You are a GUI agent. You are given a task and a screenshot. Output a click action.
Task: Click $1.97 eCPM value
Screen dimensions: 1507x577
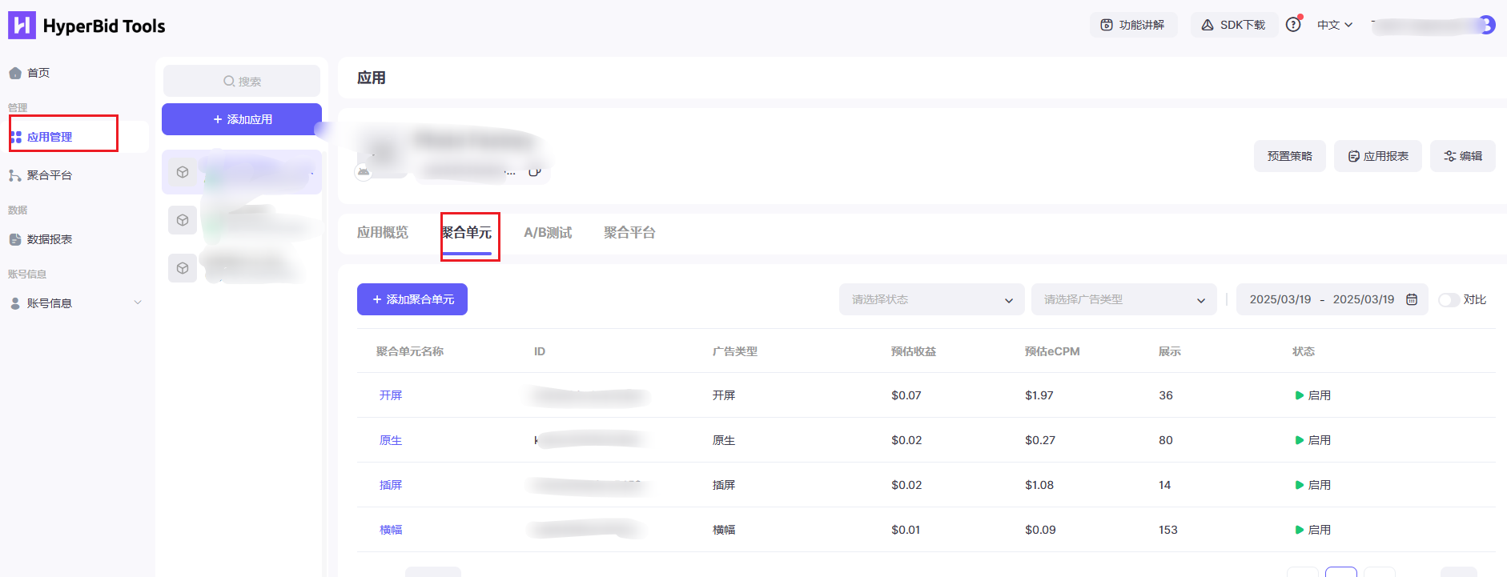pyautogui.click(x=1039, y=395)
